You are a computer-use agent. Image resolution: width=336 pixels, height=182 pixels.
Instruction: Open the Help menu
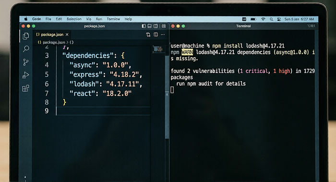point(128,19)
